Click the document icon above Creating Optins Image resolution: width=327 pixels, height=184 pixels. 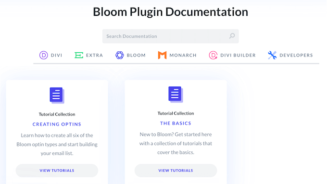57,95
